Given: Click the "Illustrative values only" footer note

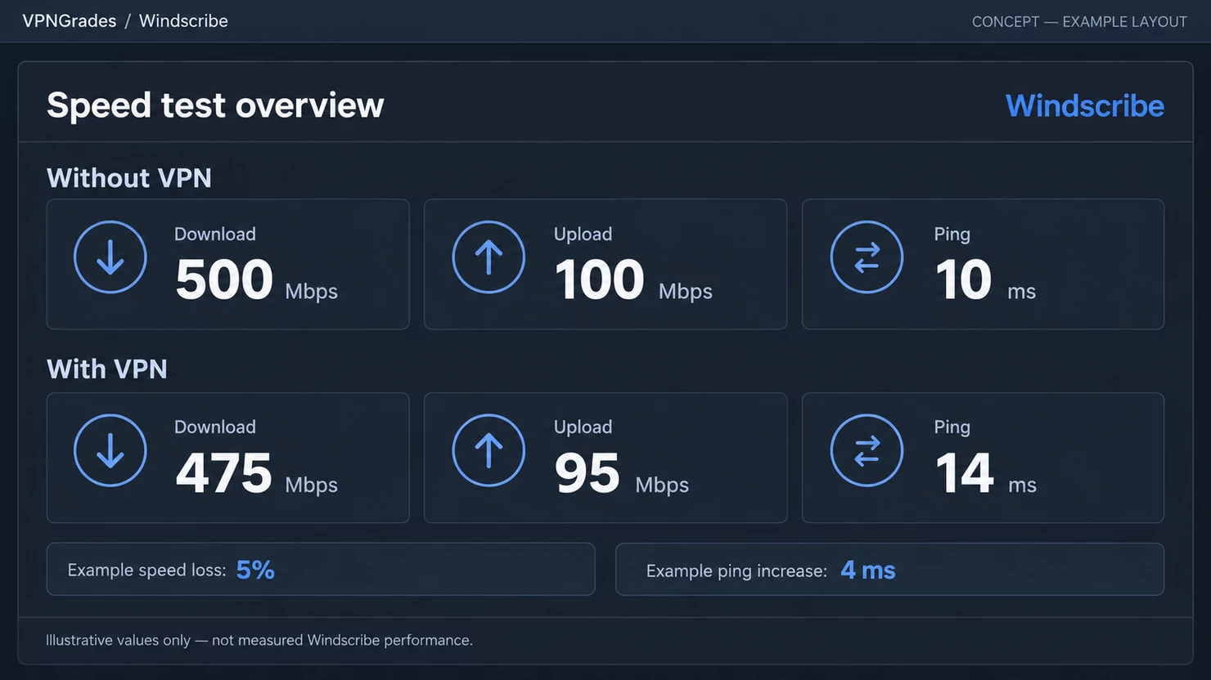Looking at the screenshot, I should click(x=259, y=640).
